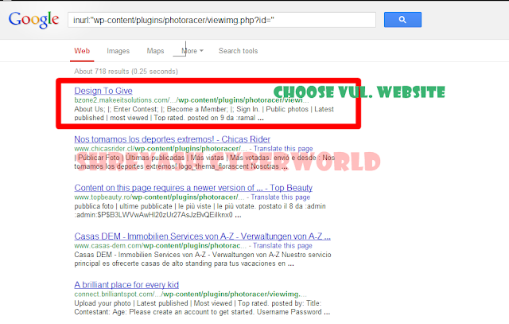Screen dimensions: 509x324
Task: Click the www.casas-dem.com green URL
Action: 161,246
